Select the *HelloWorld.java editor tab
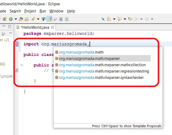The height and width of the screenshot is (135, 172). tap(35, 27)
